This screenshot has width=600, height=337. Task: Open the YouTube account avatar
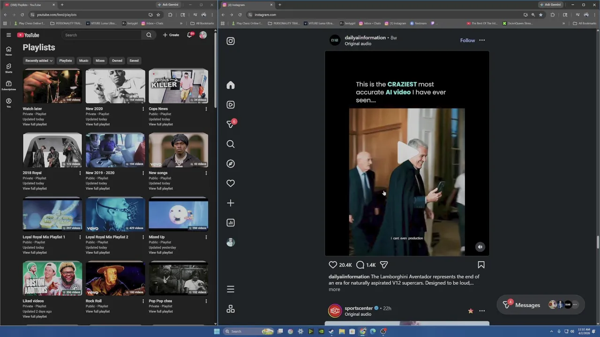tap(203, 35)
